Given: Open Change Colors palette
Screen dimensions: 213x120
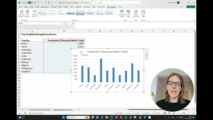Looking at the screenshot, I should coord(34,13).
